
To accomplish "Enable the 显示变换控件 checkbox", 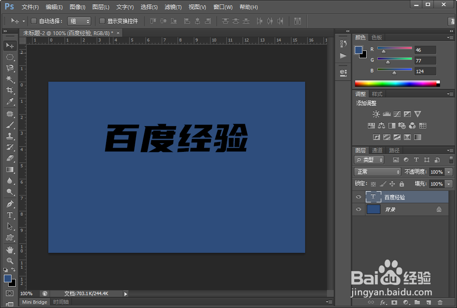I will [102, 21].
